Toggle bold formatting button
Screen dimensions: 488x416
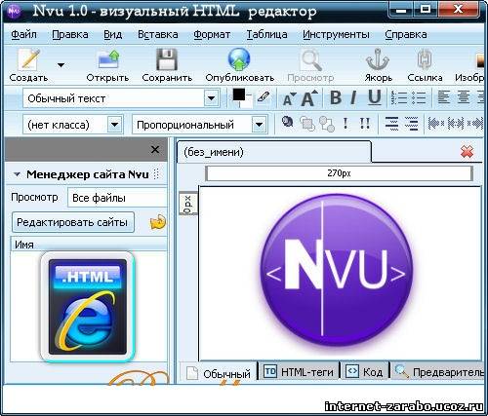[336, 97]
